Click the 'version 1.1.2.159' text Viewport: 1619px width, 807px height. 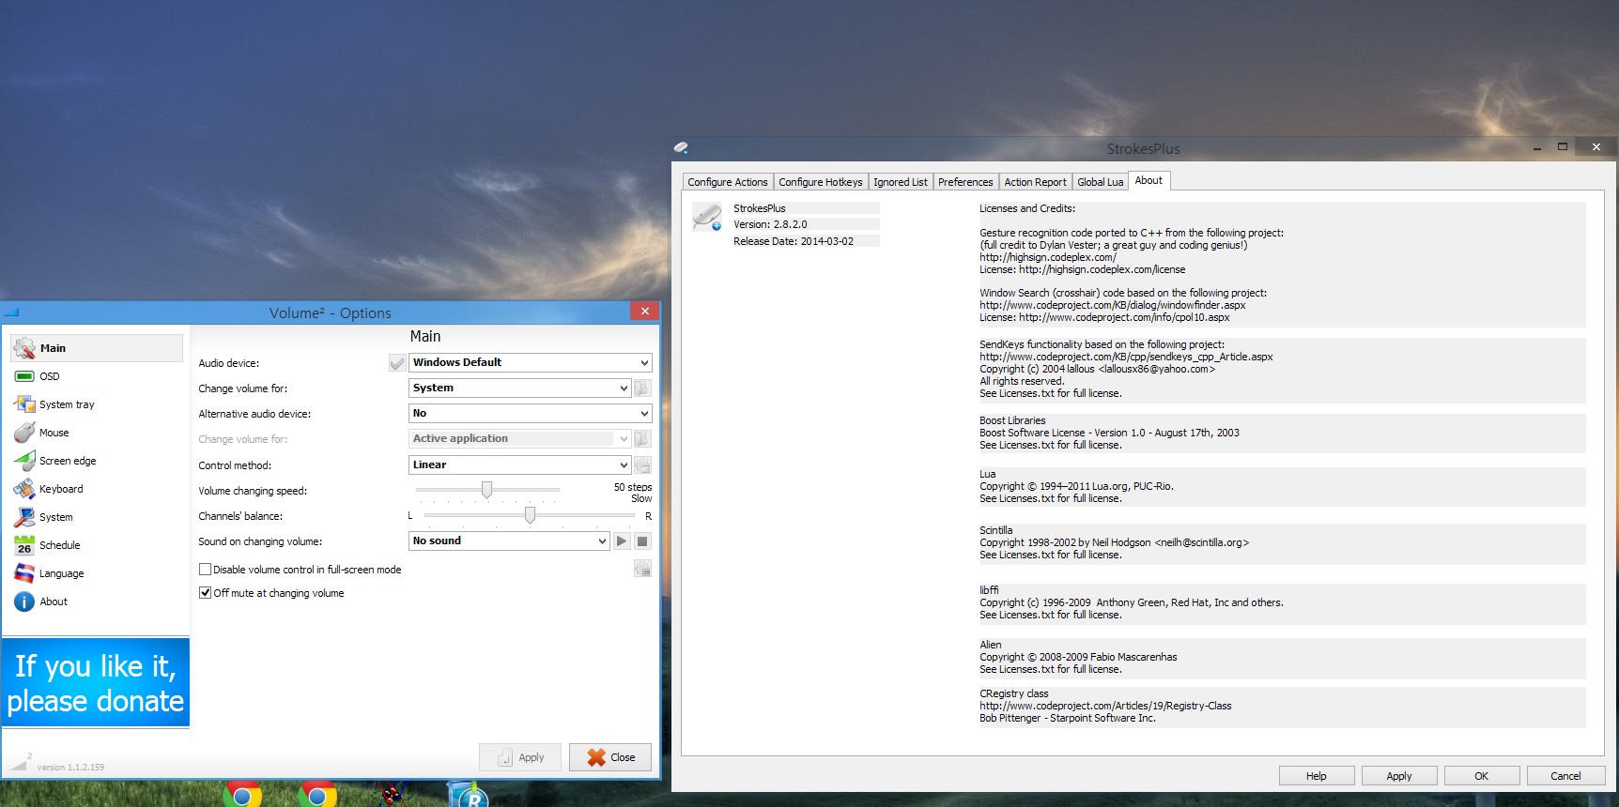coord(70,768)
